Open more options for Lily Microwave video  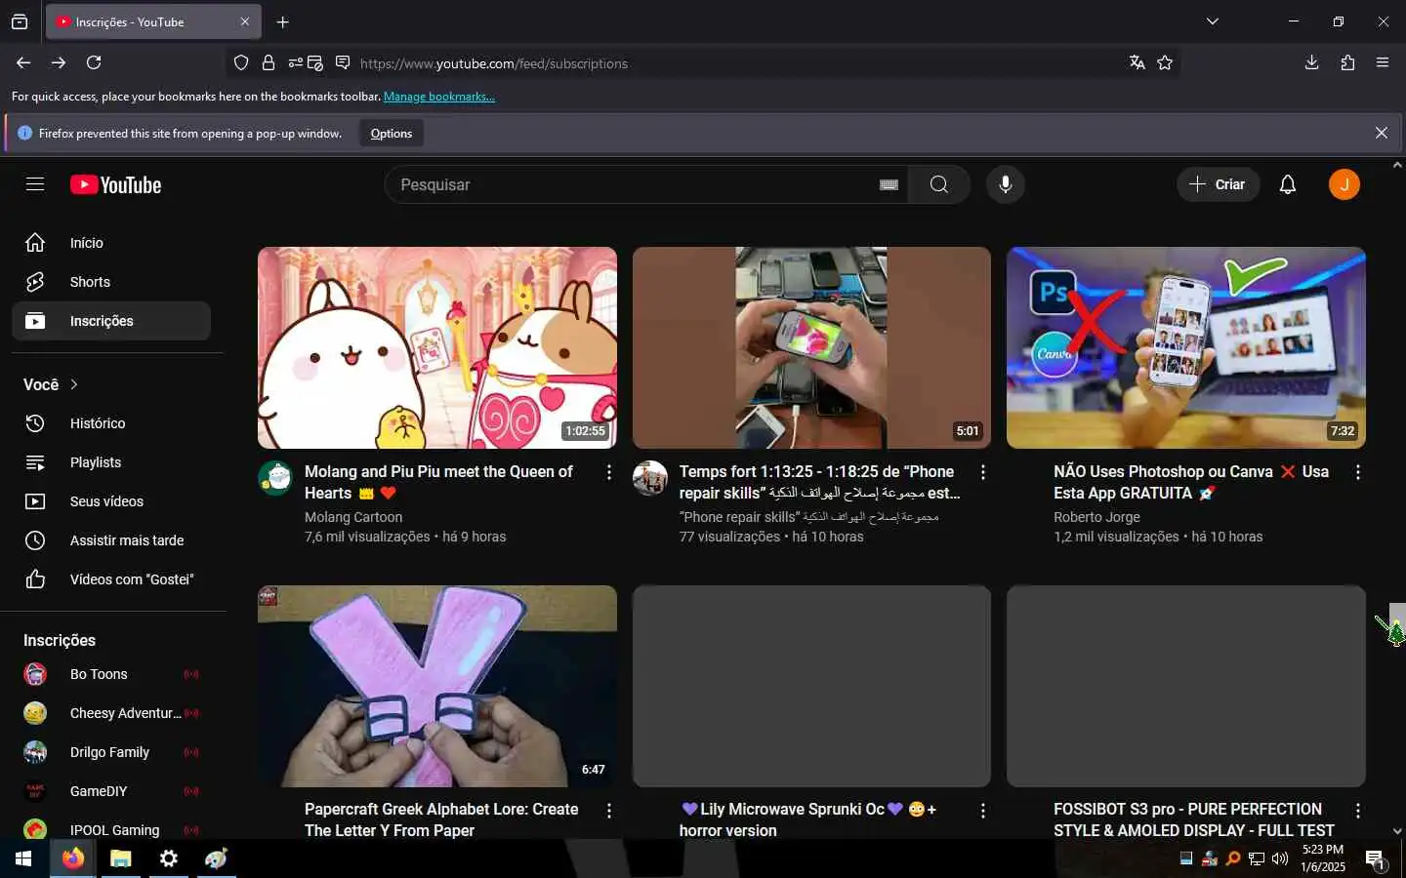(983, 811)
